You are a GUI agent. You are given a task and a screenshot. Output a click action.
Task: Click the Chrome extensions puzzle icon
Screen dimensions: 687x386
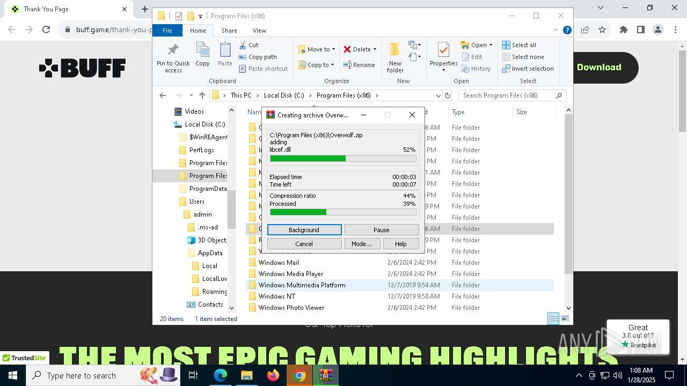click(x=624, y=29)
